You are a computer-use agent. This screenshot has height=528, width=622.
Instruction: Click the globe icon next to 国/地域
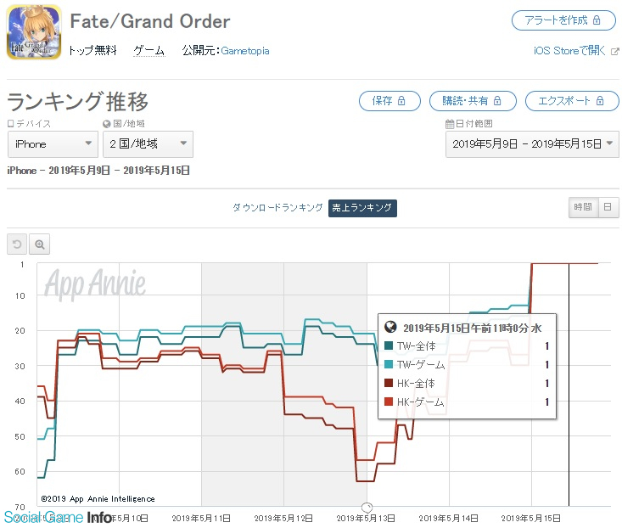pyautogui.click(x=106, y=124)
